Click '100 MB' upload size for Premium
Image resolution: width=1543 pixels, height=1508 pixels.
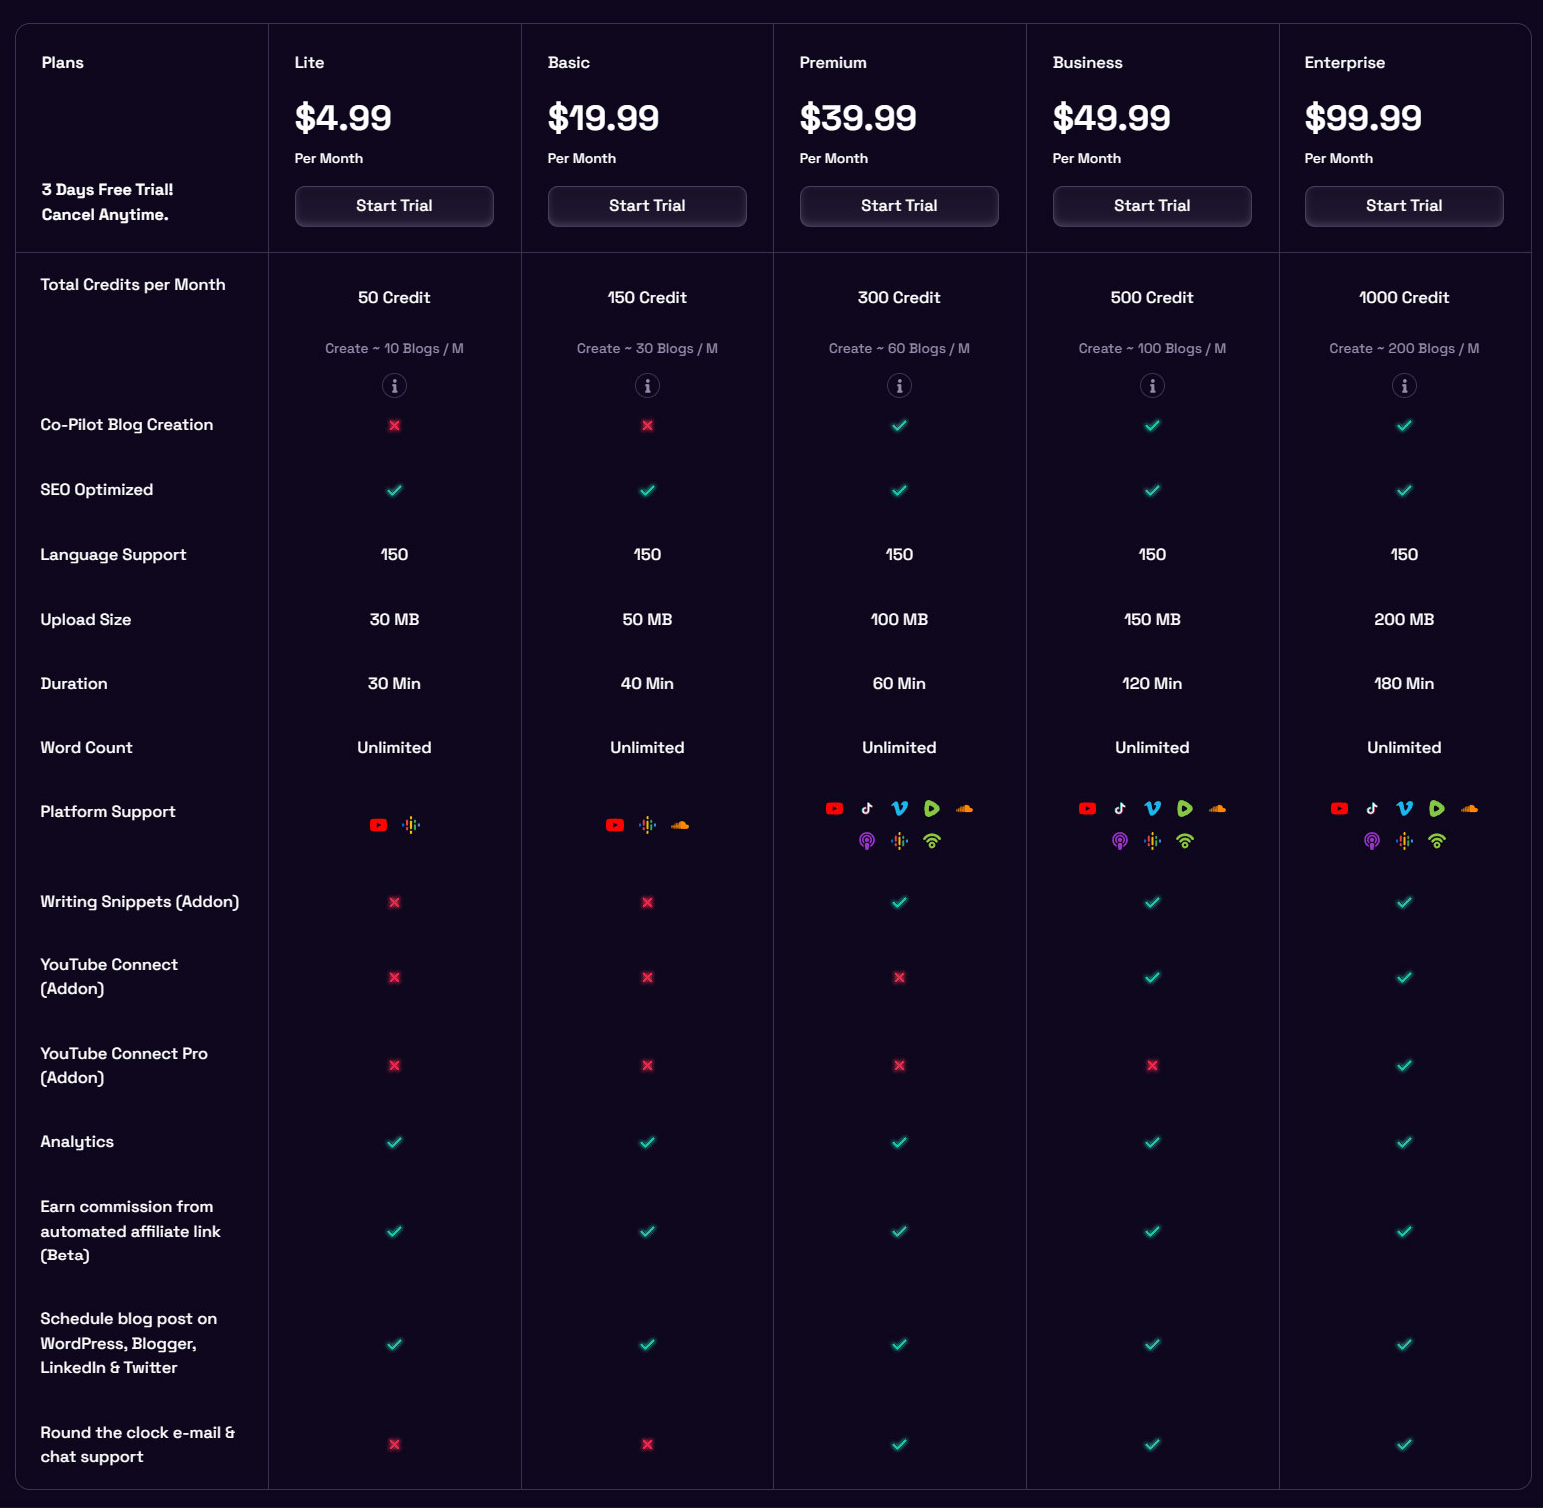click(899, 620)
